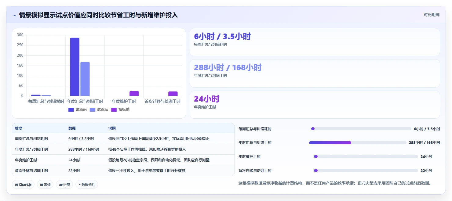Screen dimensions: 452x201
Task: Open the 数据卡片 chip
Action: coord(87,185)
